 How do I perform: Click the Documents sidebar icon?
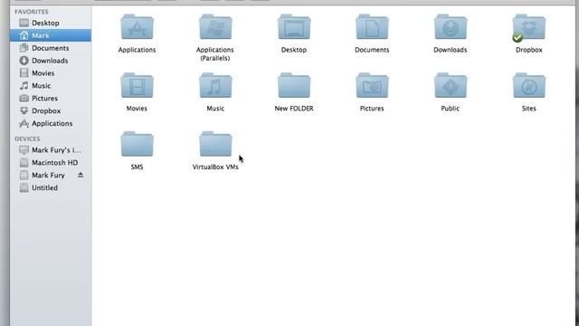(24, 48)
